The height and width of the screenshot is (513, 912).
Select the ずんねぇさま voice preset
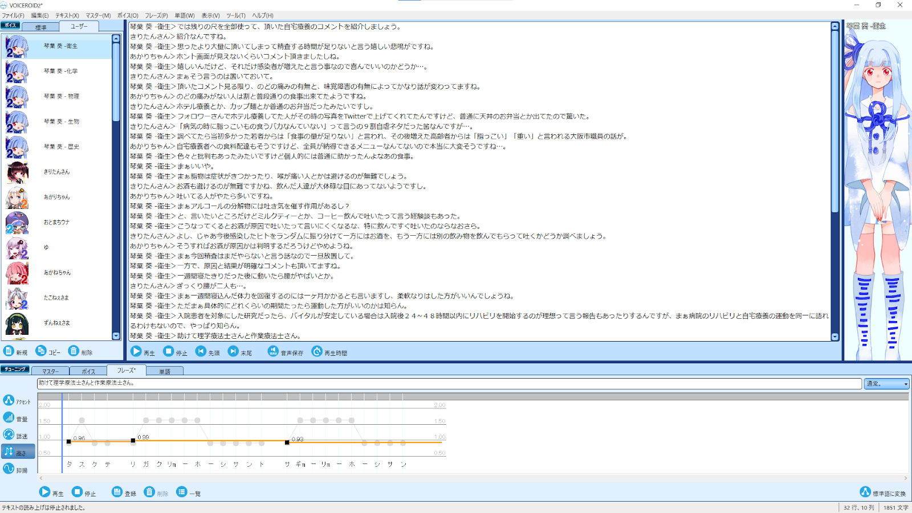[x=57, y=322]
